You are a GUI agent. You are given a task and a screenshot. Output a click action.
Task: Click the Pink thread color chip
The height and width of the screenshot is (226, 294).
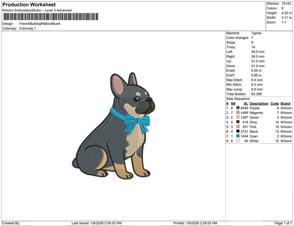(x=238, y=127)
